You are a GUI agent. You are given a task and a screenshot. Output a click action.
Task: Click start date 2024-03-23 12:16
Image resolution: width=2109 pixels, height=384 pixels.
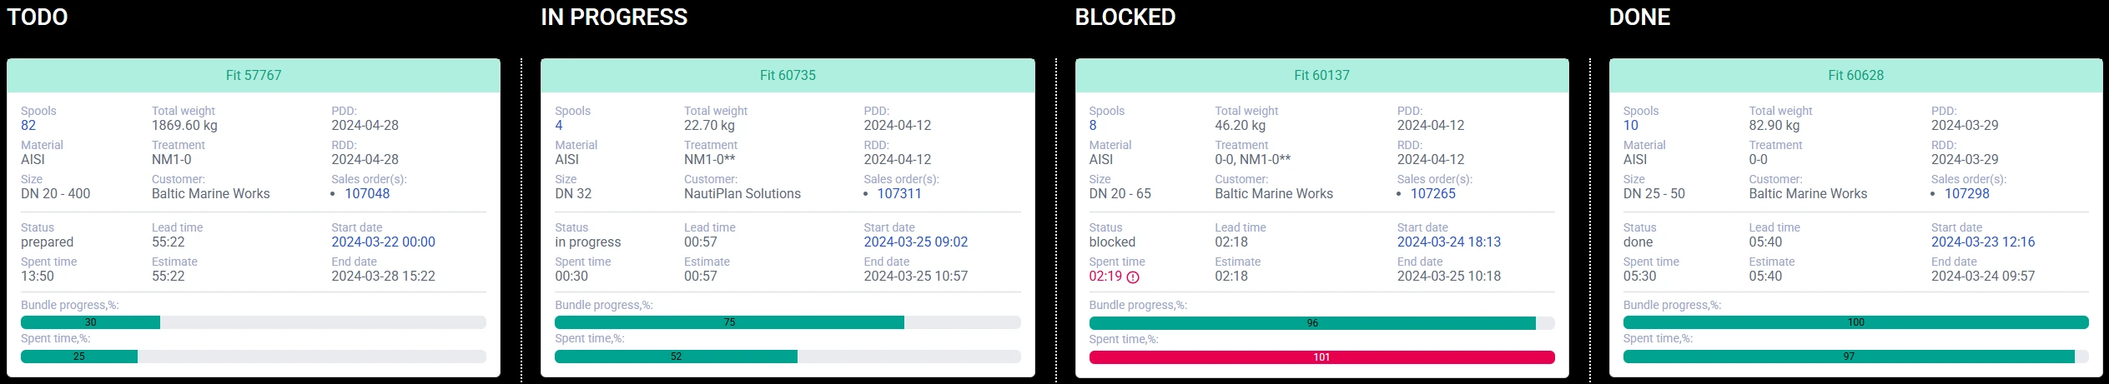point(1983,242)
